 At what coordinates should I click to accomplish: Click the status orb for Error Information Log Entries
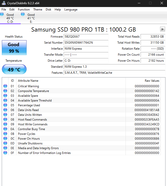pyautogui.click(x=5, y=153)
